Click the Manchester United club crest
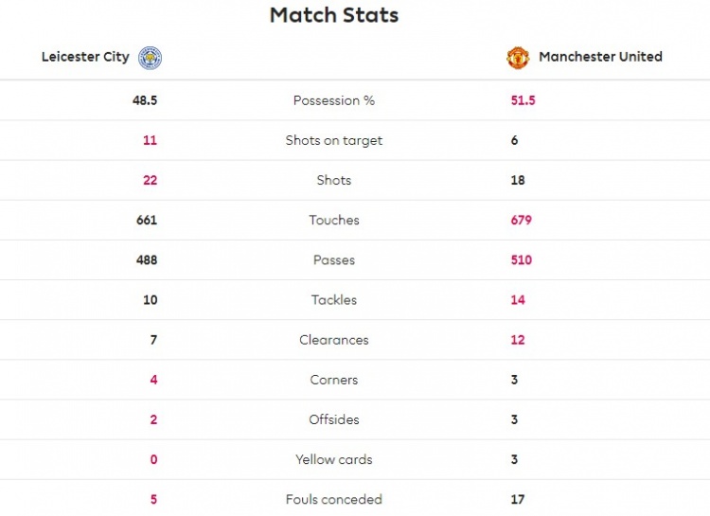The width and height of the screenshot is (710, 516). [518, 58]
